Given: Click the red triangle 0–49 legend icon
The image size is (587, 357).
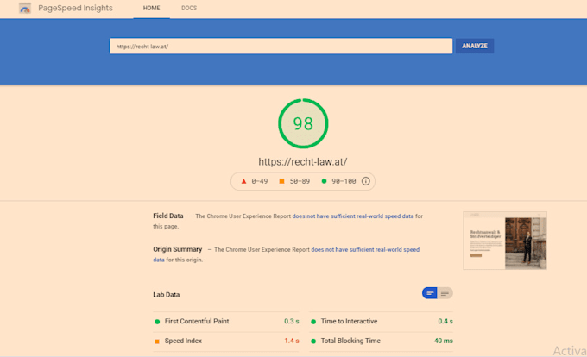Looking at the screenshot, I should (x=243, y=181).
